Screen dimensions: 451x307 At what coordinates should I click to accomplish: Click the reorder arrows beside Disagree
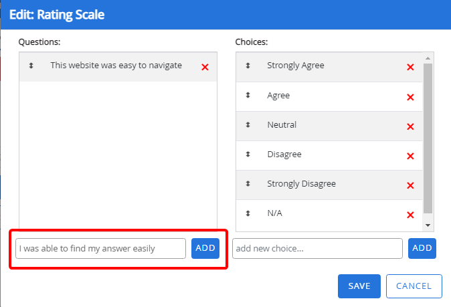(x=248, y=155)
